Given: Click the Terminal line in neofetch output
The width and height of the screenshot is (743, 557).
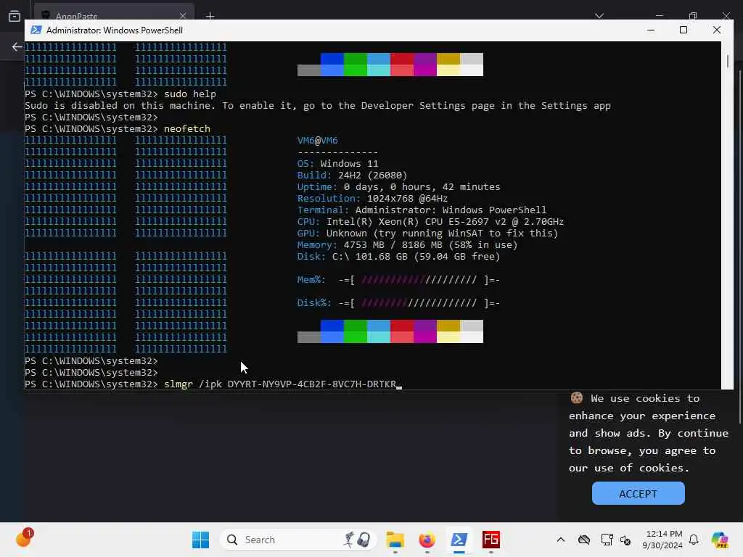Looking at the screenshot, I should point(422,210).
